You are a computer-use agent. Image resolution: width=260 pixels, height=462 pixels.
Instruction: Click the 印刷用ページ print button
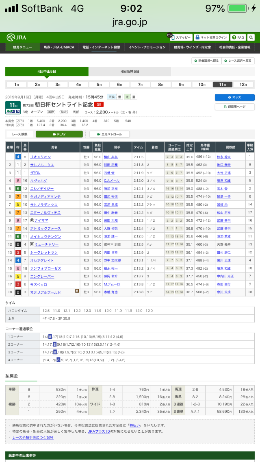[234, 107]
